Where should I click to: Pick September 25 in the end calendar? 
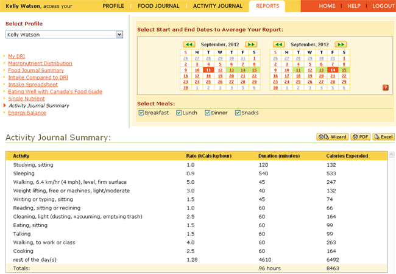coord(299,82)
